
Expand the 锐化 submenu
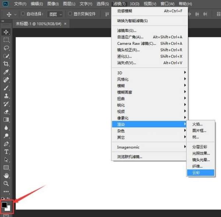(x=149, y=105)
